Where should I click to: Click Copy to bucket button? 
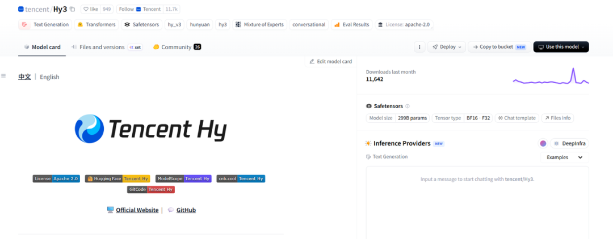click(499, 47)
